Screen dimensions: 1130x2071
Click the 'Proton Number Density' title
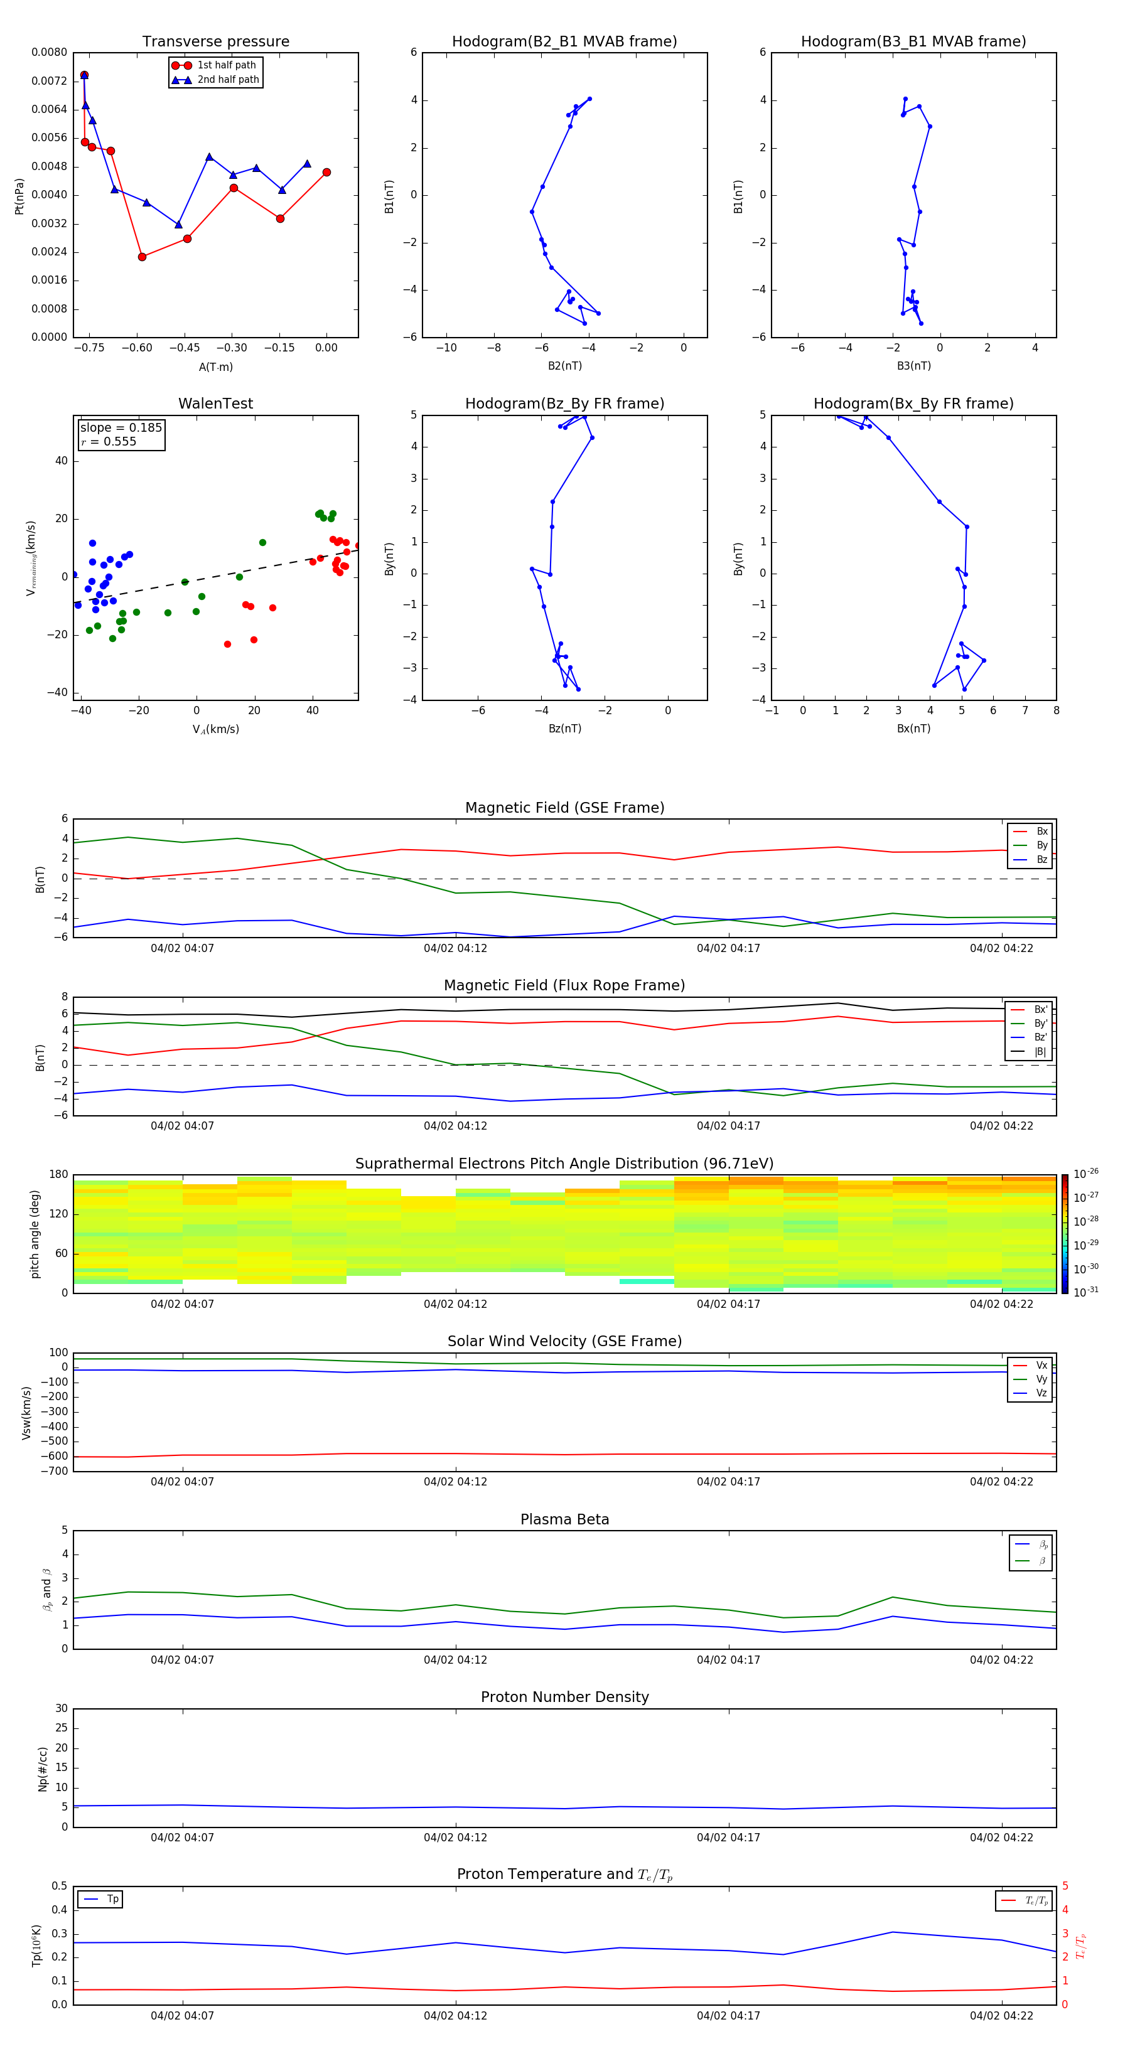click(564, 1697)
